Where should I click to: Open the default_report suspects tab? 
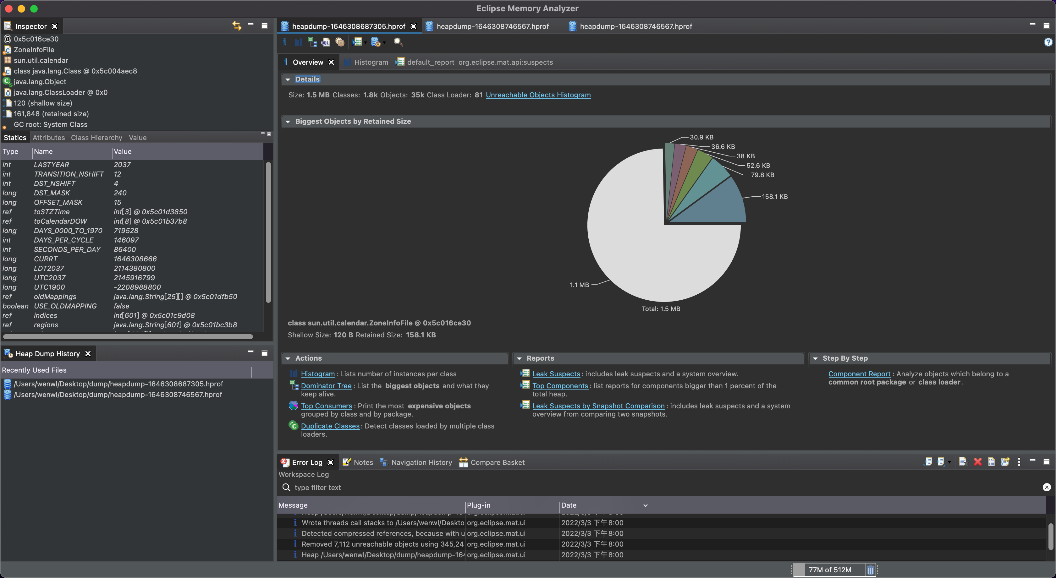click(x=474, y=62)
